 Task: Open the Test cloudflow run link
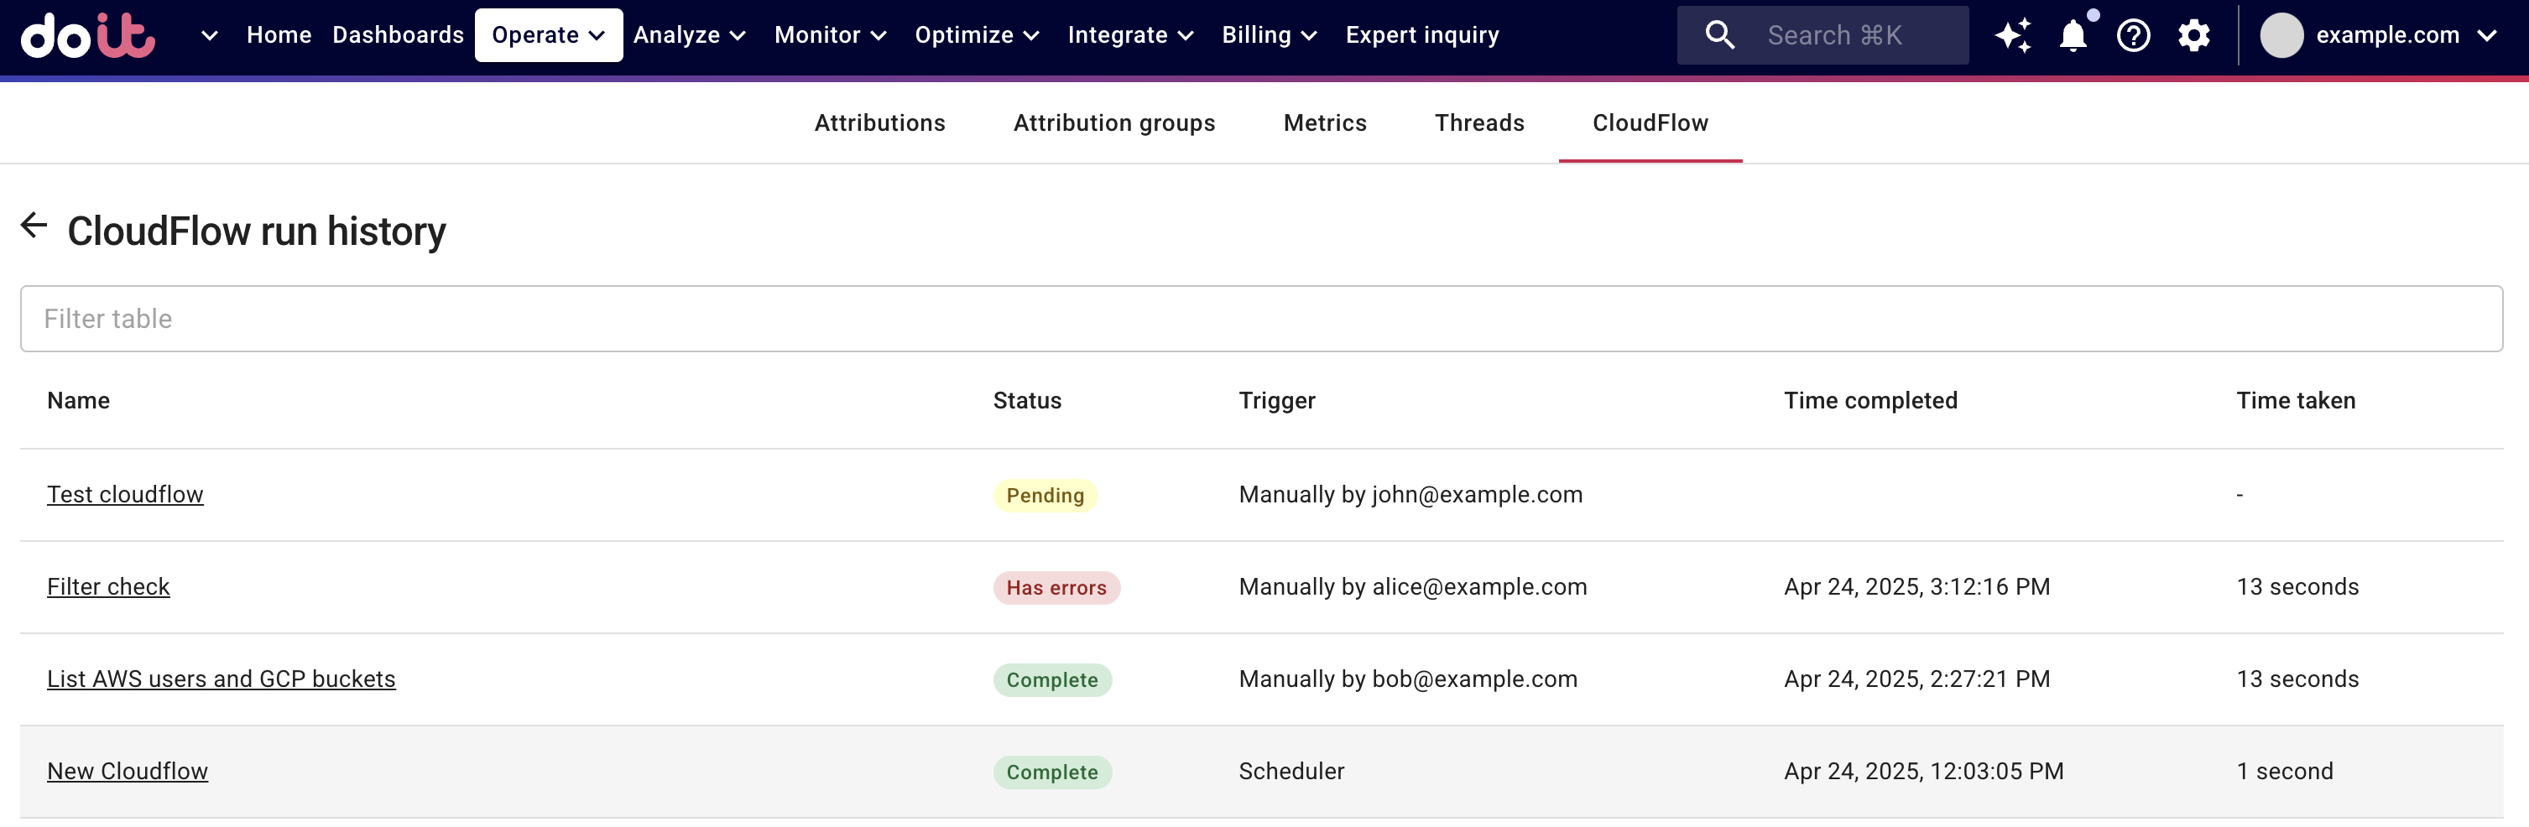pos(126,494)
